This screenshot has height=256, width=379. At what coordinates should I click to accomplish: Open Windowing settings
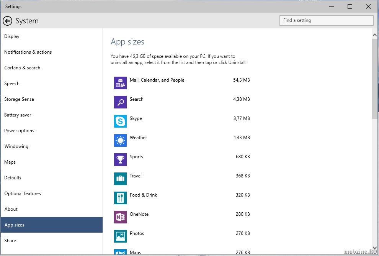[x=51, y=146]
